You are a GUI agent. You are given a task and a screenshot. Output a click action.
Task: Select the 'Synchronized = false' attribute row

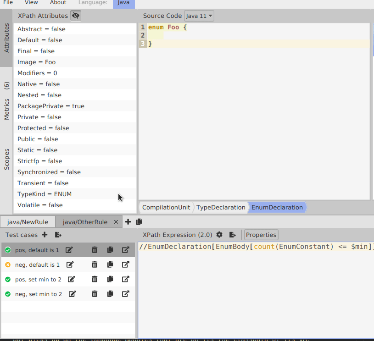75,172
